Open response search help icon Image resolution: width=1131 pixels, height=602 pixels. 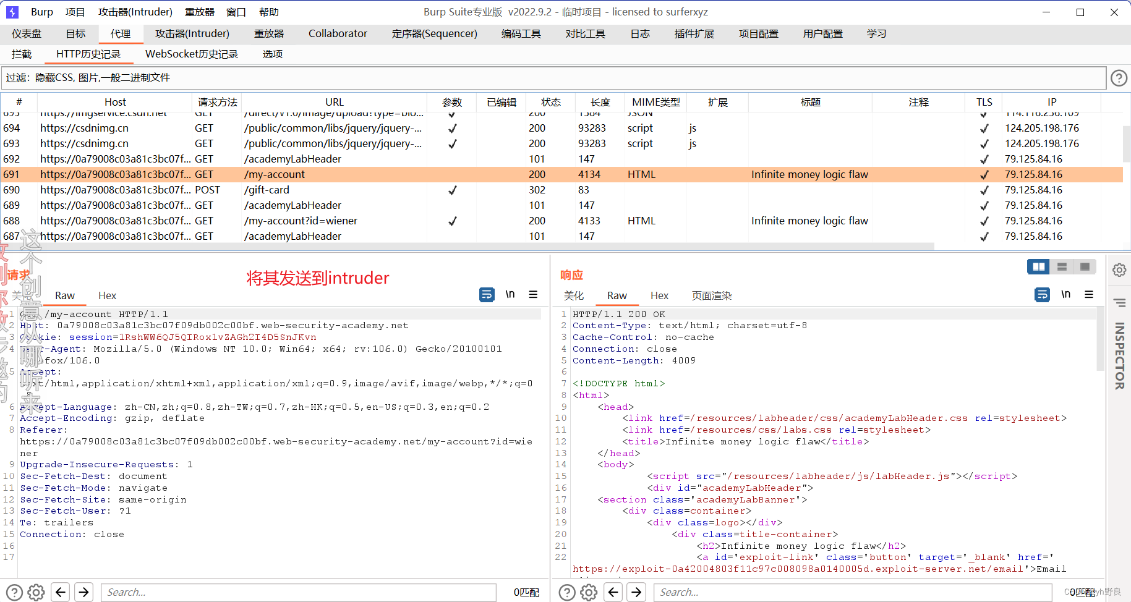(567, 593)
